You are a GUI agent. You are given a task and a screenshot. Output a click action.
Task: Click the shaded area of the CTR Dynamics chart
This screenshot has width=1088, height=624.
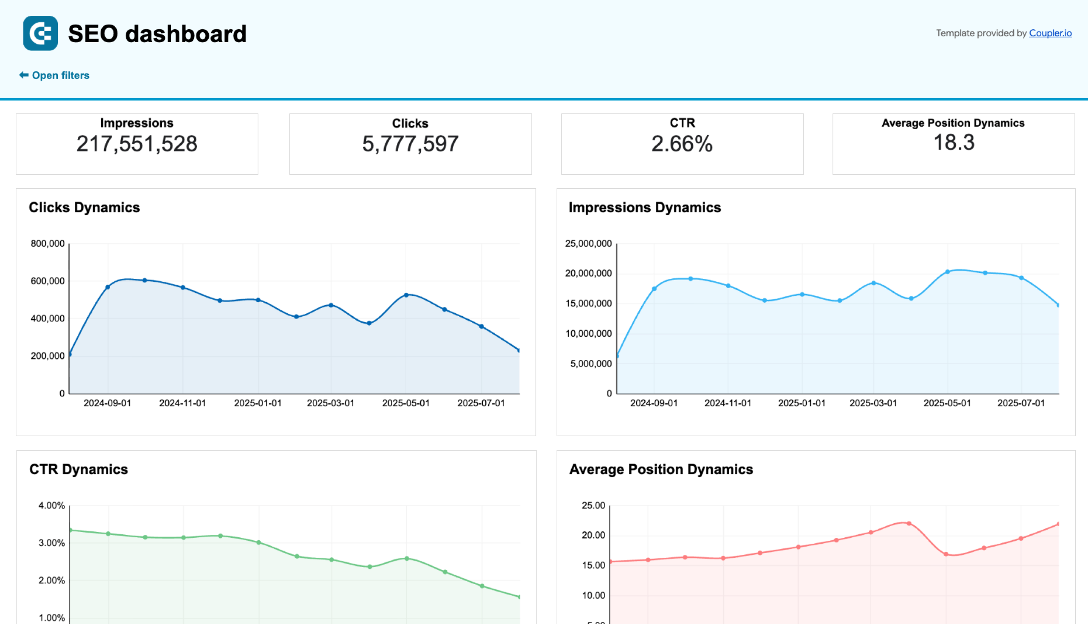pos(257,600)
